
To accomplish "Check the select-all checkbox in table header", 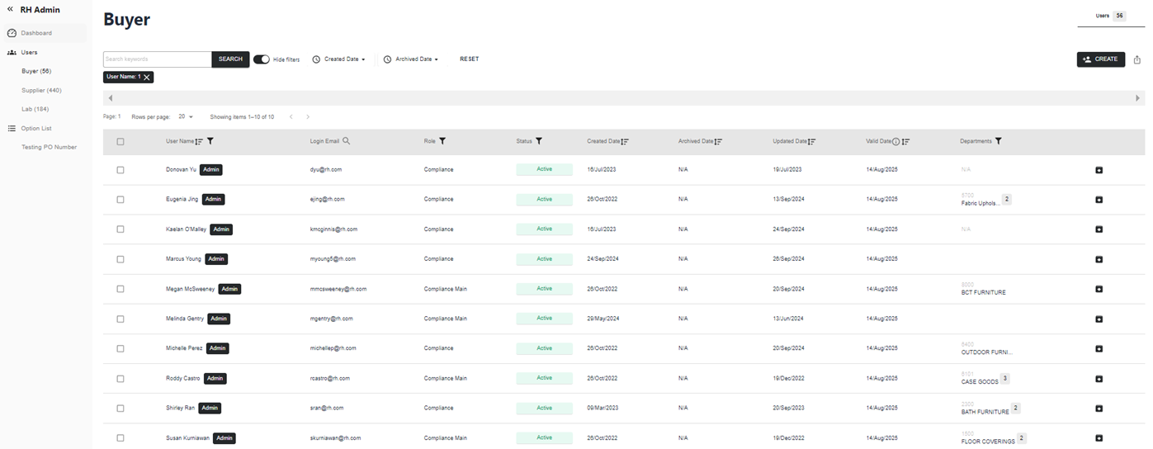I will tap(120, 142).
